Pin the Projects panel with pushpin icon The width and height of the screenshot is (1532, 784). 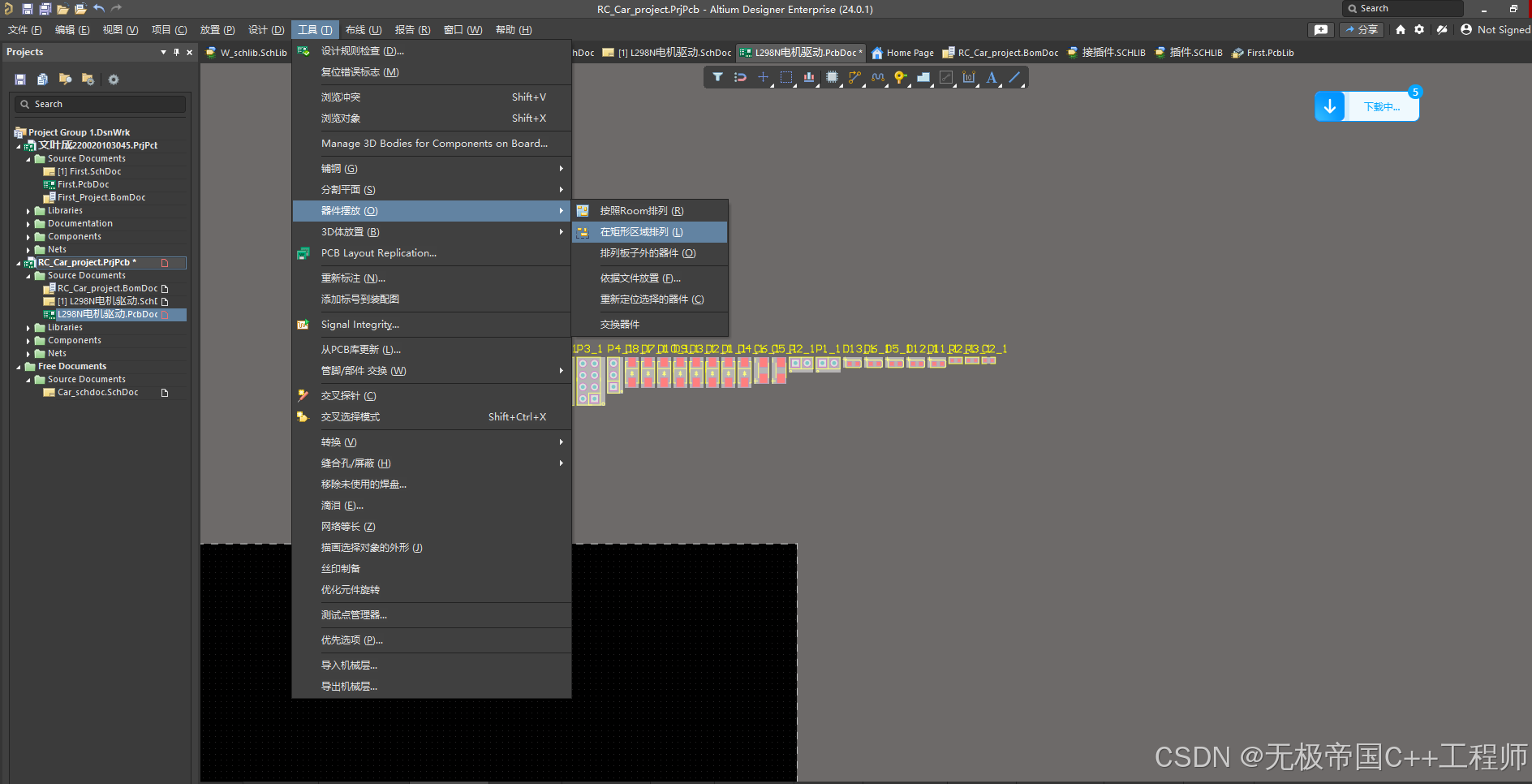[177, 52]
